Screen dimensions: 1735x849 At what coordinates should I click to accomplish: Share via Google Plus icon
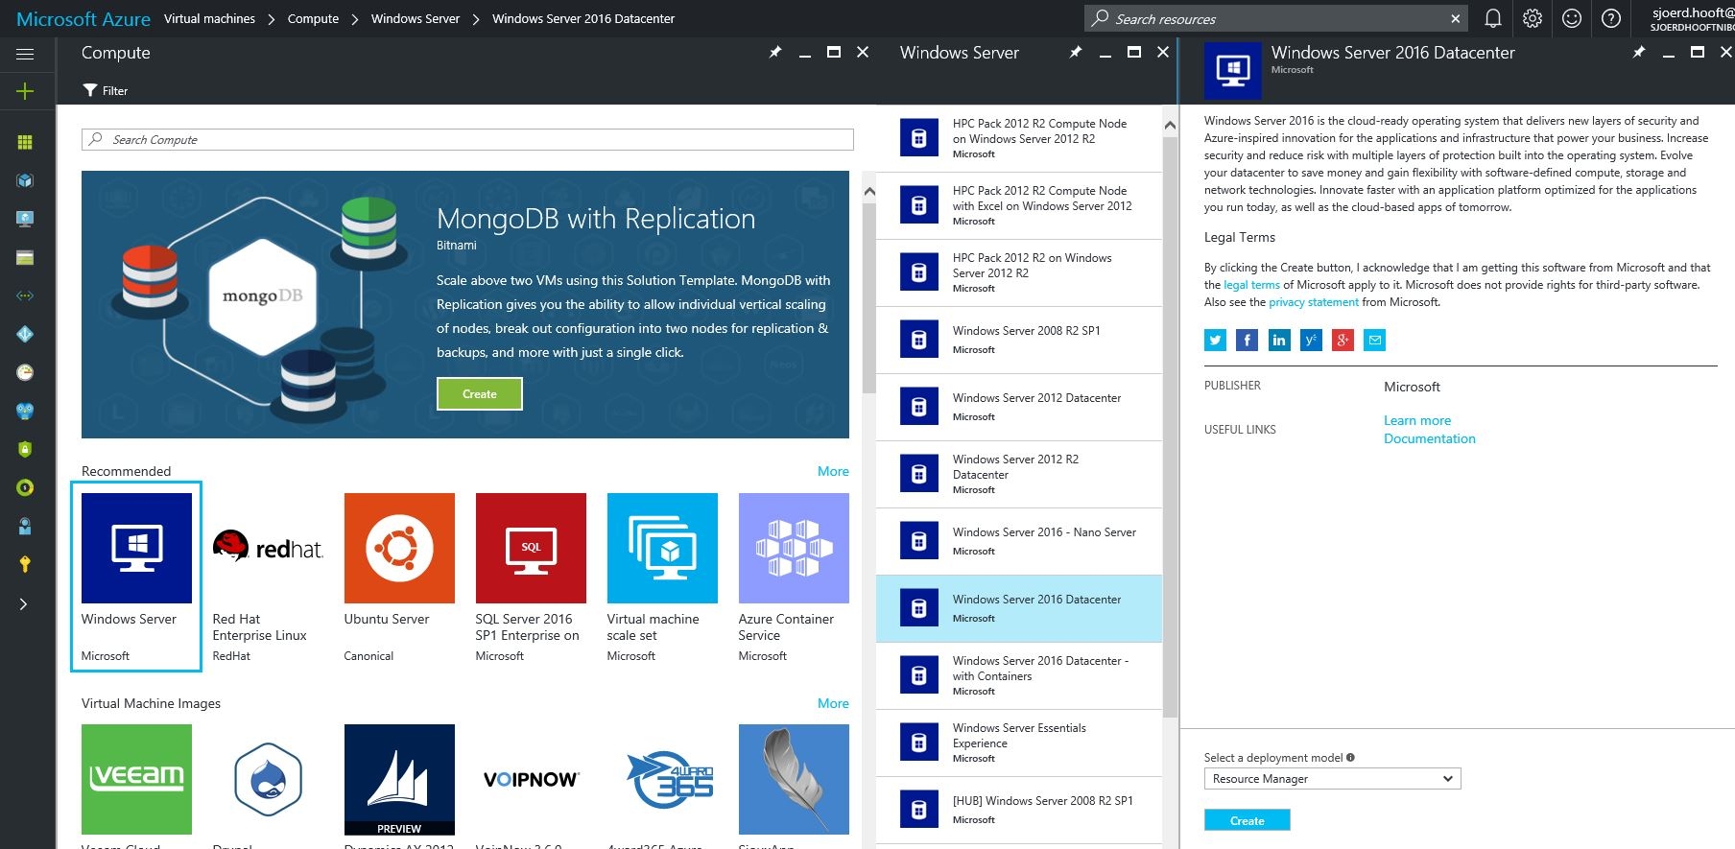[1343, 340]
